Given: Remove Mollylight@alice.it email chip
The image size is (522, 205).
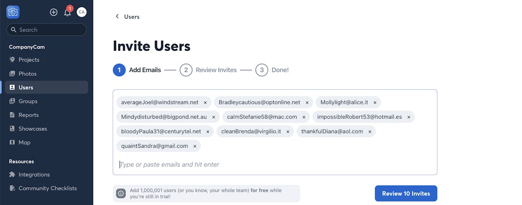Looking at the screenshot, I should (x=375, y=103).
